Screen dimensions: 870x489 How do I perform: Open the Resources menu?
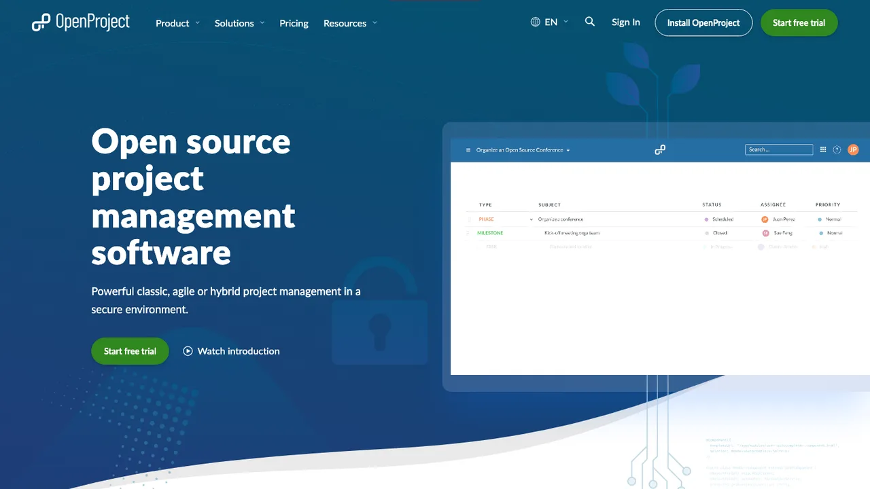345,23
